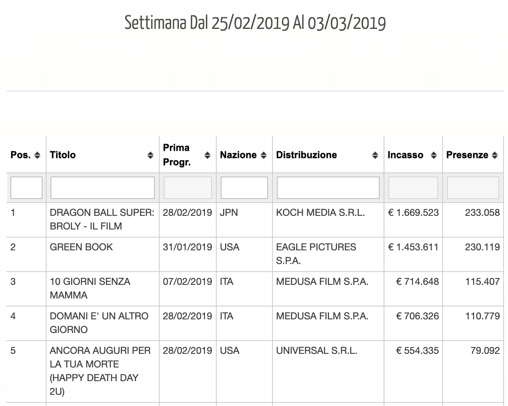
Task: Focus the Titolo filter text field
Action: tap(103, 188)
